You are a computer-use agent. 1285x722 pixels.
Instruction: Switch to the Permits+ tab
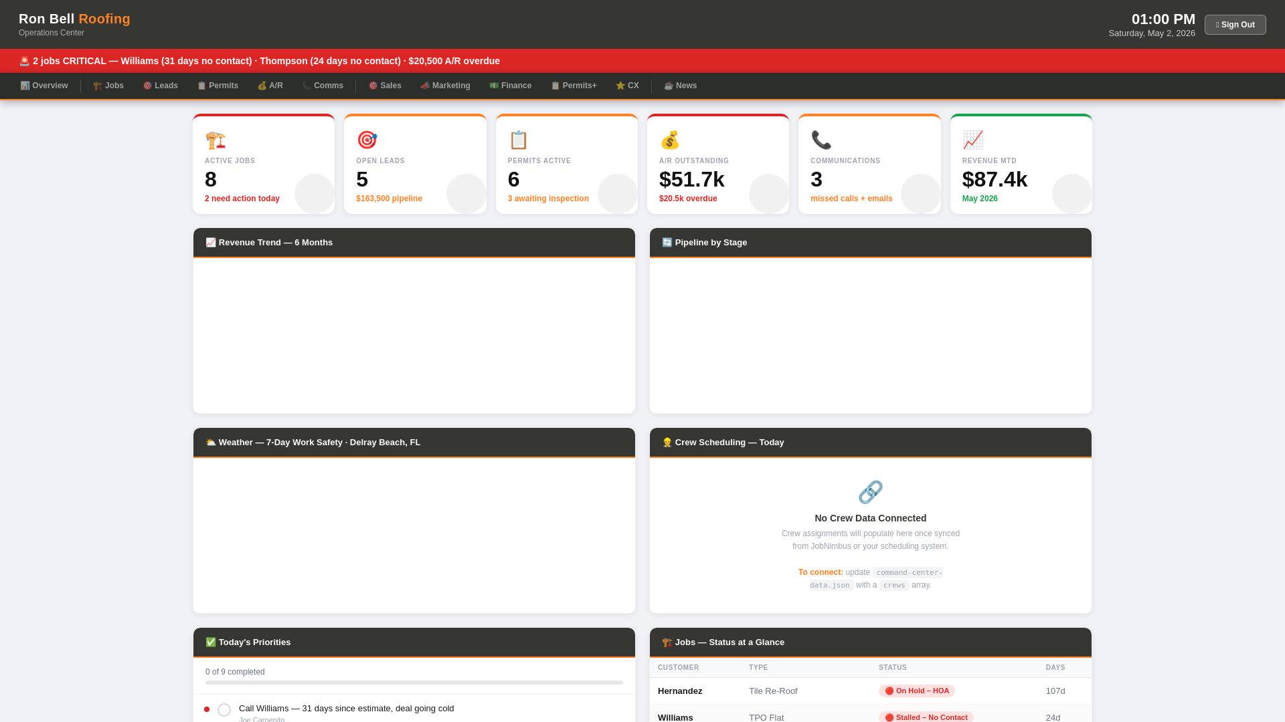(x=574, y=86)
